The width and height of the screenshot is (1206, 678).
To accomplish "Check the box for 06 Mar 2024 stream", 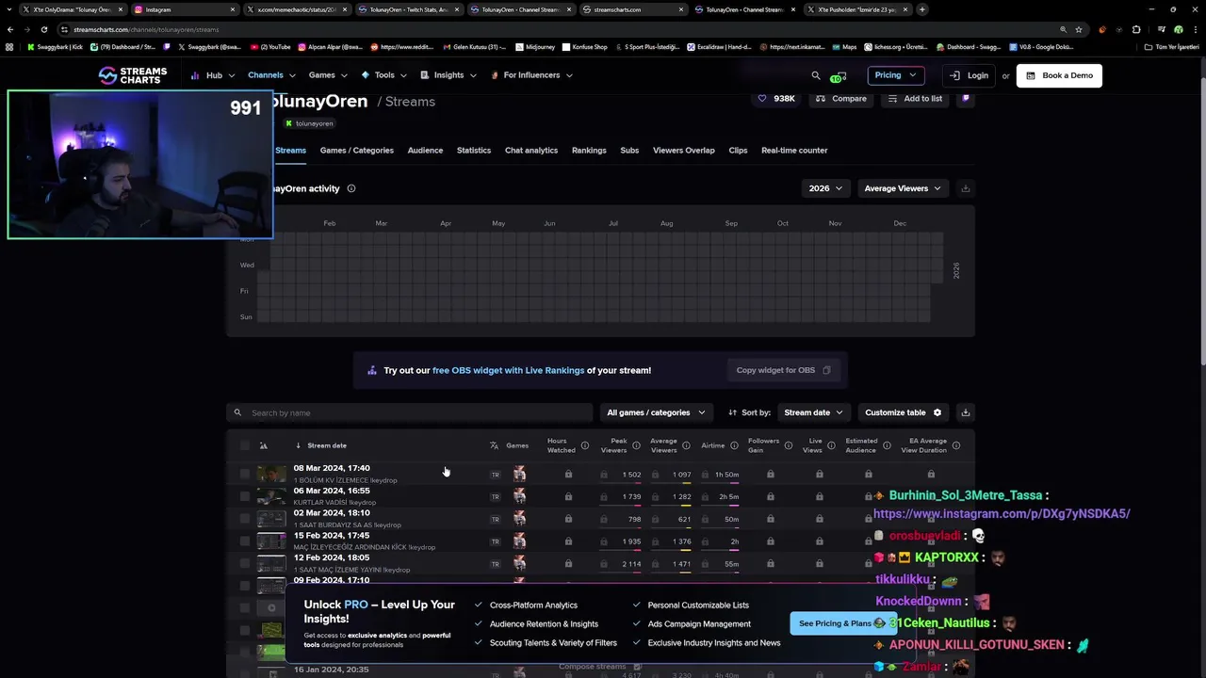I will tap(245, 496).
